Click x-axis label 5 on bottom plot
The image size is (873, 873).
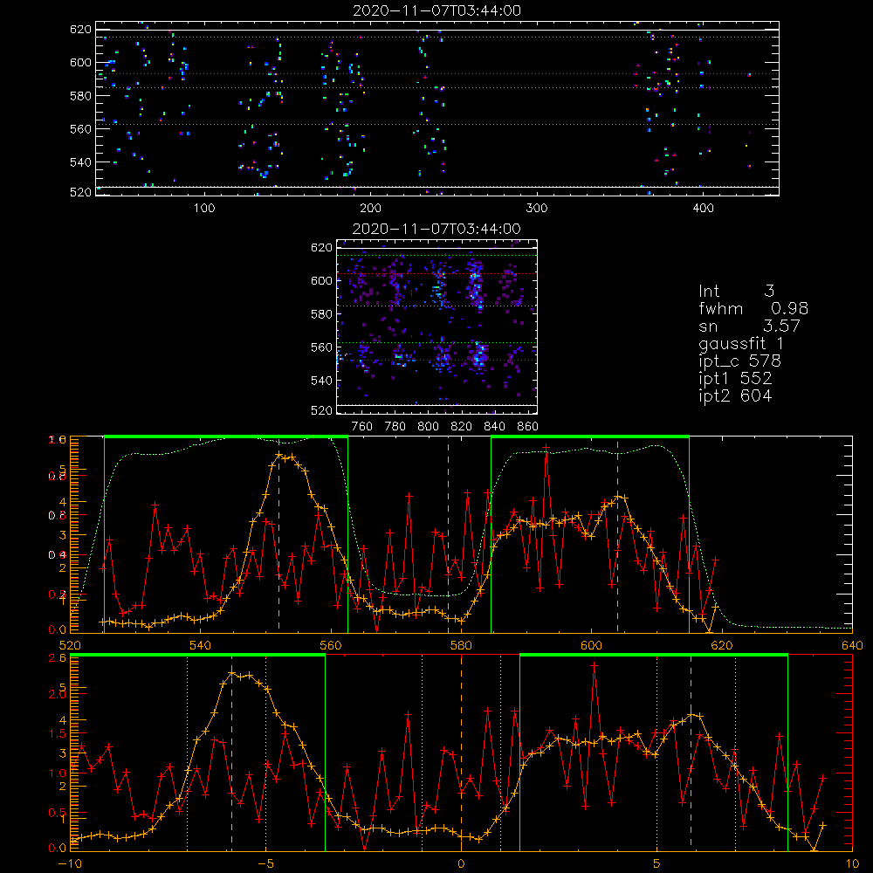(x=657, y=864)
